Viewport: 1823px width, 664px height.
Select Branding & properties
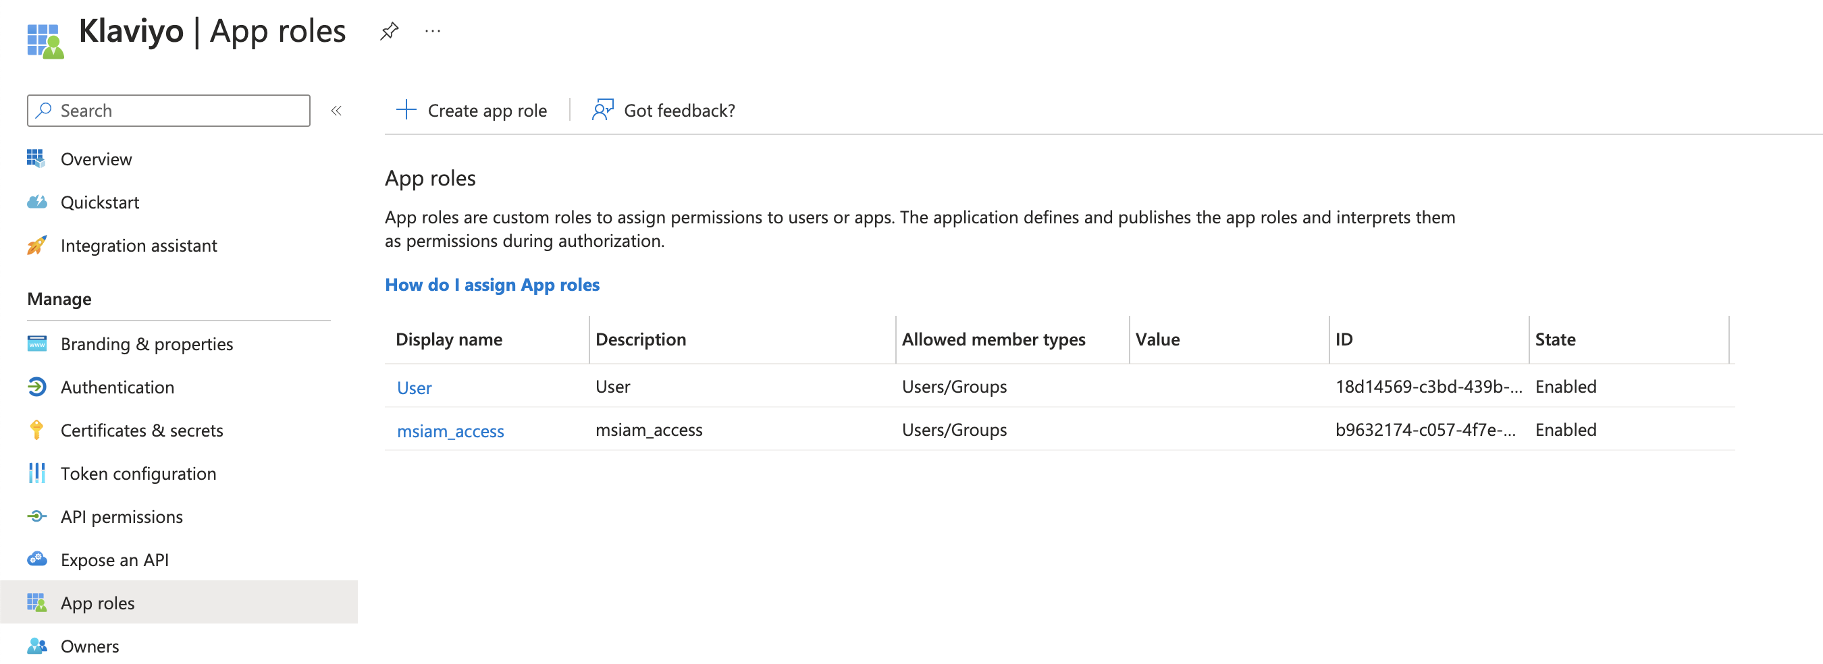coord(147,343)
